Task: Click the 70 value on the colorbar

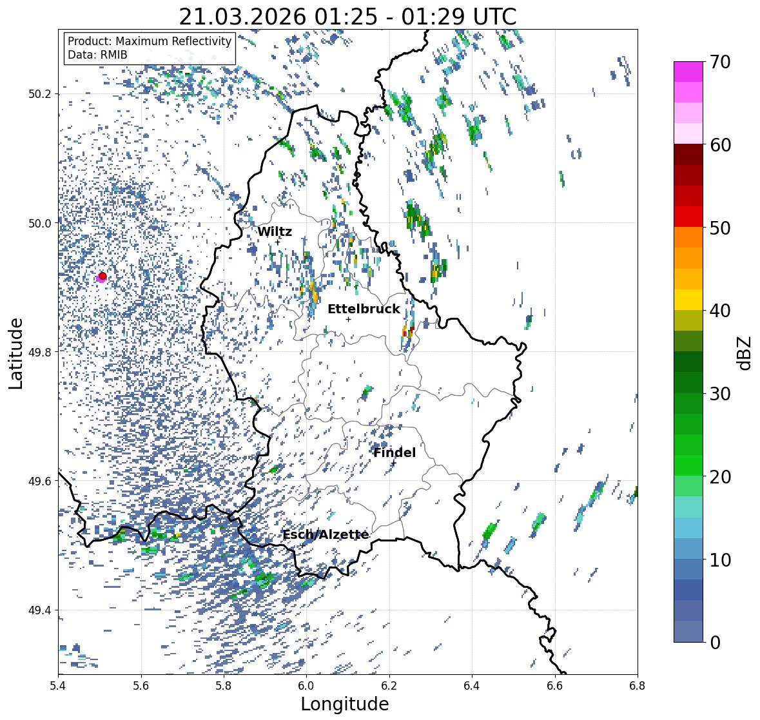Action: tap(720, 62)
